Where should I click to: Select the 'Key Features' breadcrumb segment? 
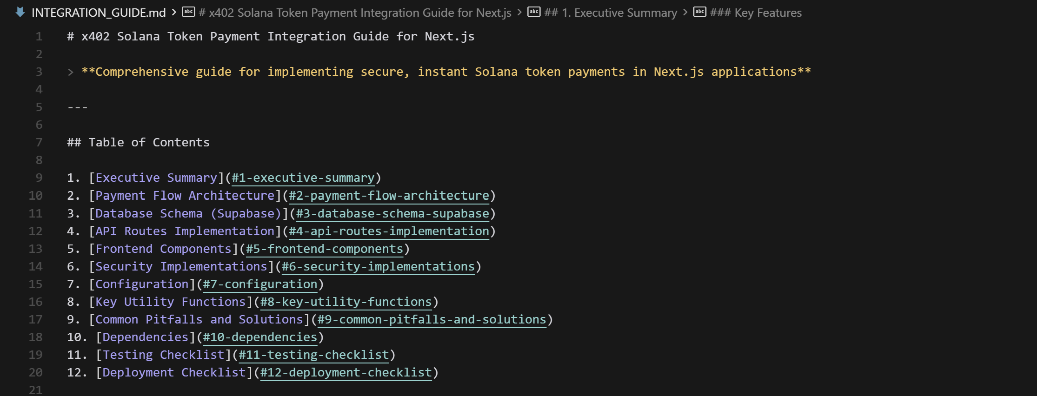(756, 13)
